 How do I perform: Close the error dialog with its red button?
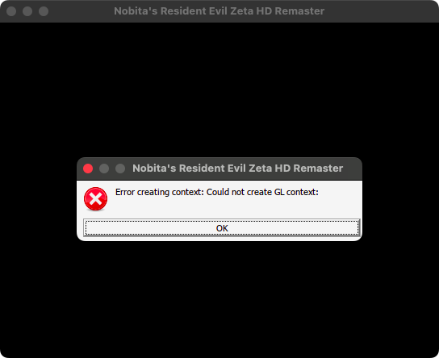pos(88,169)
